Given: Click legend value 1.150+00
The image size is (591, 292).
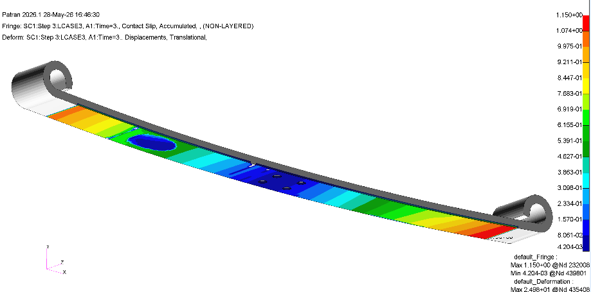Looking at the screenshot, I should (x=569, y=15).
